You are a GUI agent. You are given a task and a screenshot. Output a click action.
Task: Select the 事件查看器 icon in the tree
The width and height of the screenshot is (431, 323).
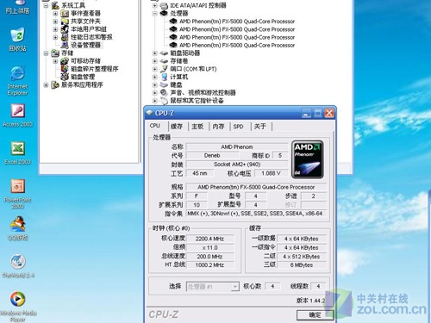(x=65, y=13)
